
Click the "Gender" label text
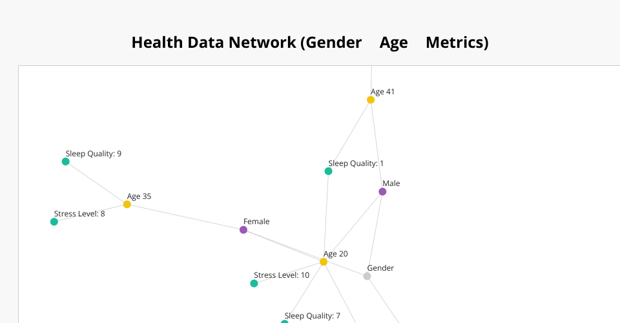pos(380,268)
